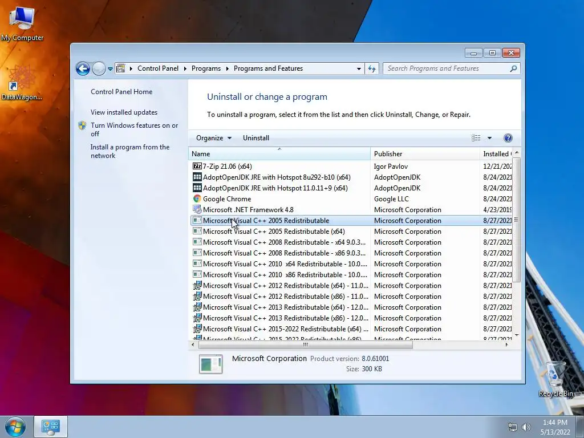Click publisher Igor Pavlov
Image resolution: width=584 pixels, height=438 pixels.
[391, 167]
